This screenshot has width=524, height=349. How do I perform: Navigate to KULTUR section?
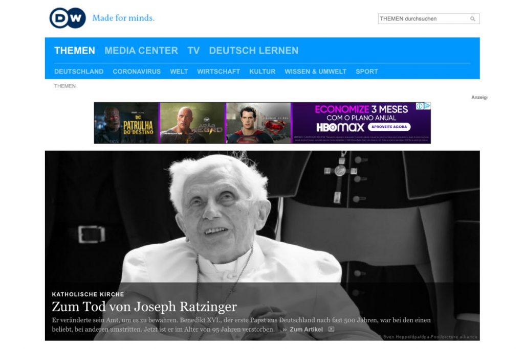[262, 72]
